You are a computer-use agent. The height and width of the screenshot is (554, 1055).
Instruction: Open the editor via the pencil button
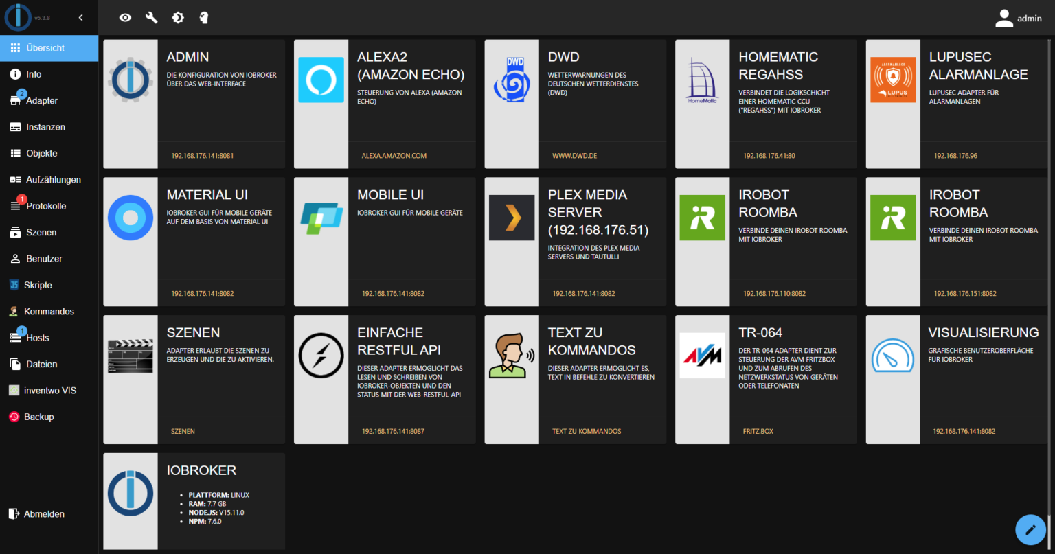(1030, 529)
